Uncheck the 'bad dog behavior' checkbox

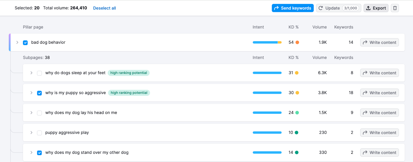(x=25, y=43)
